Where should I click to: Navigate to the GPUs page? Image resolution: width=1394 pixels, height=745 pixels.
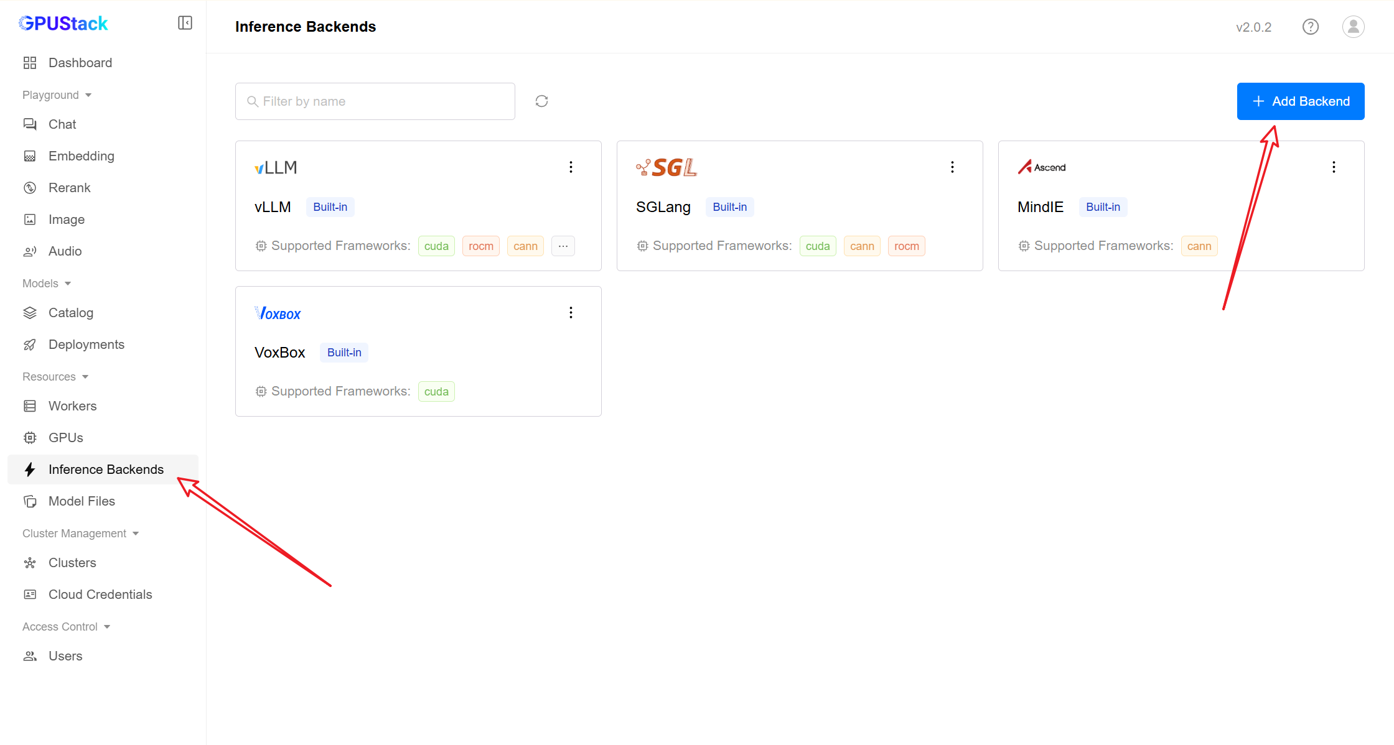tap(66, 438)
